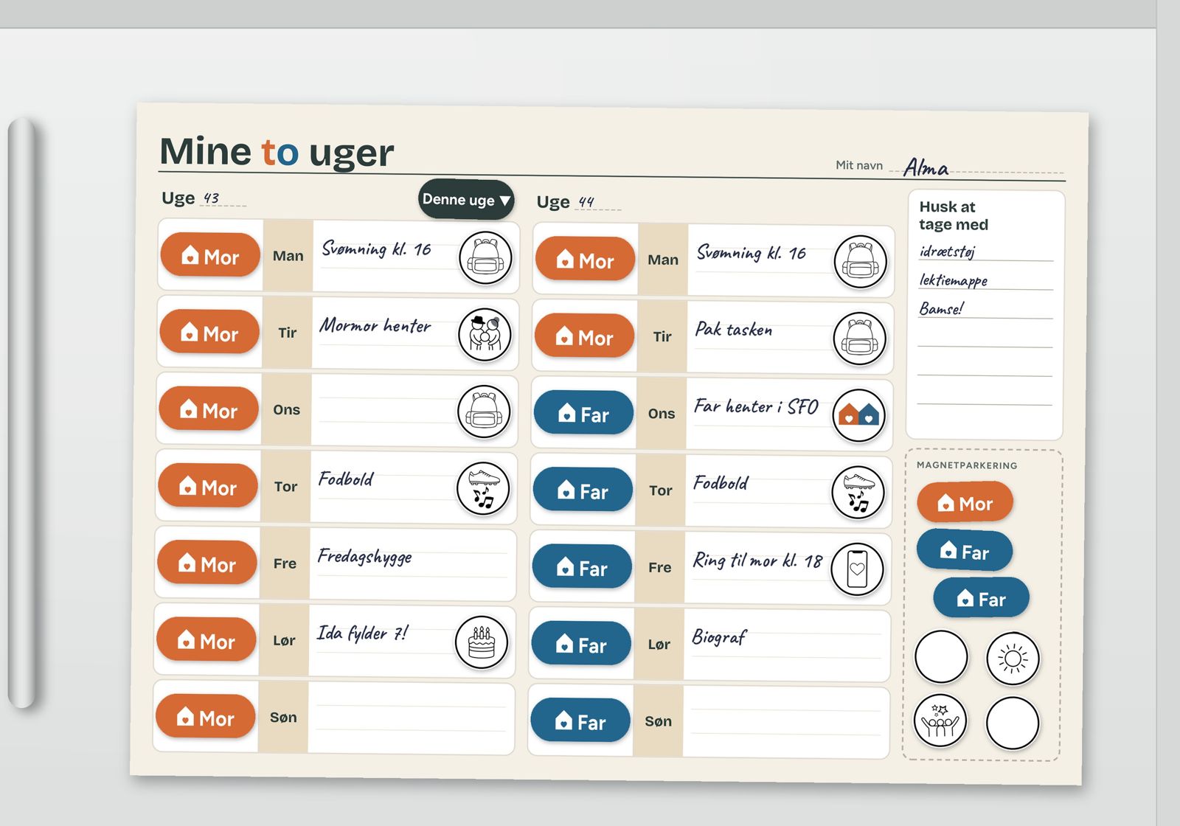Select the Mor magnet on Uge 44 Tir
The height and width of the screenshot is (826, 1180).
point(585,337)
